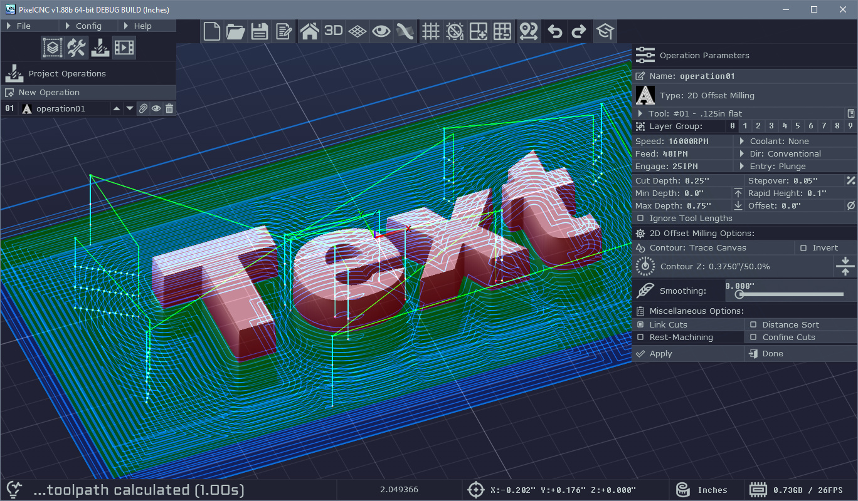This screenshot has width=858, height=501.
Task: Click New Operation in the project panel
Action: point(49,93)
